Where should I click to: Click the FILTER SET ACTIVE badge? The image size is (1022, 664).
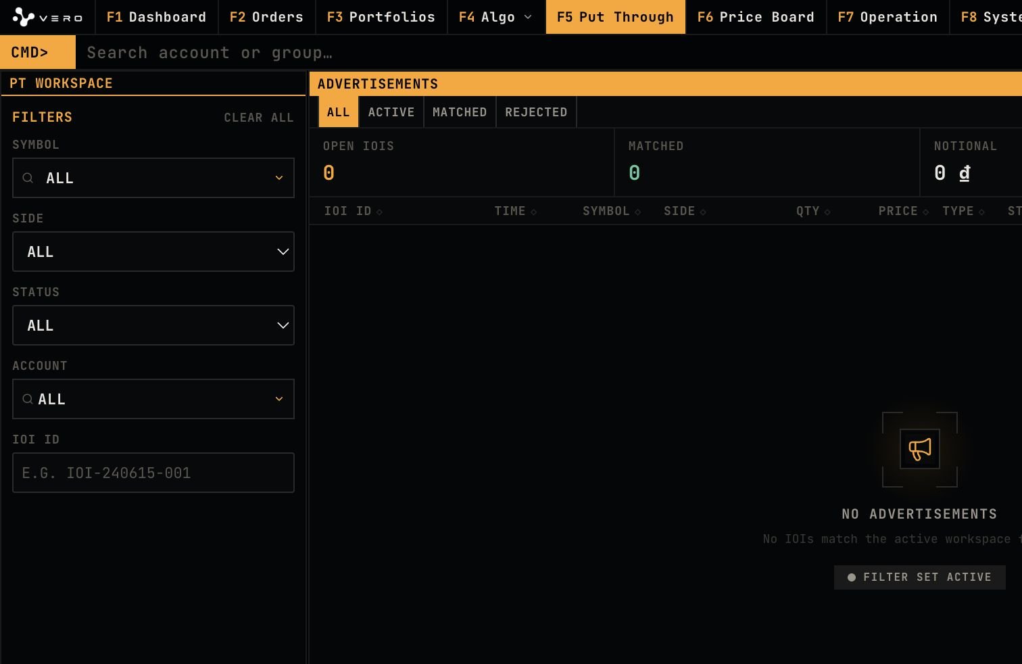920,577
